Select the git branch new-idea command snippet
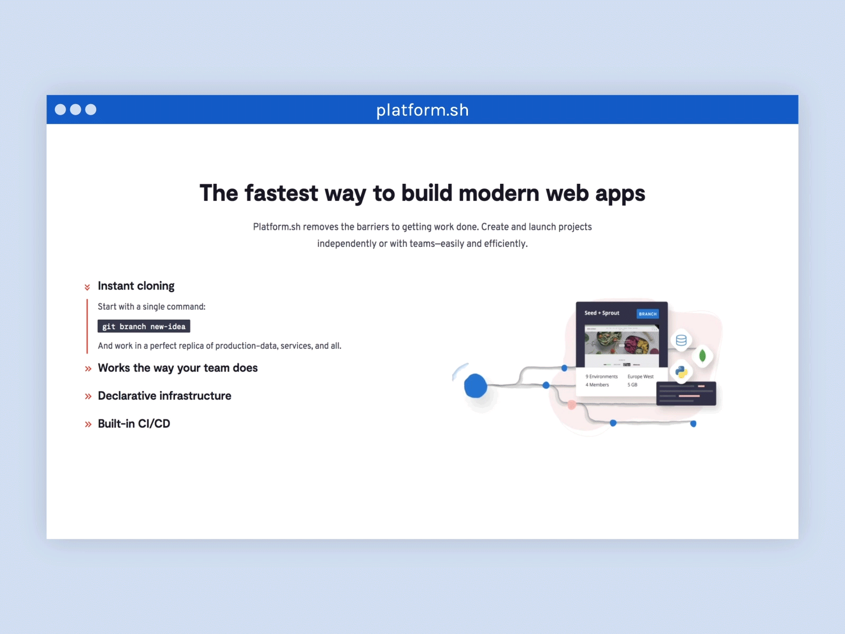The height and width of the screenshot is (634, 845). coord(144,326)
